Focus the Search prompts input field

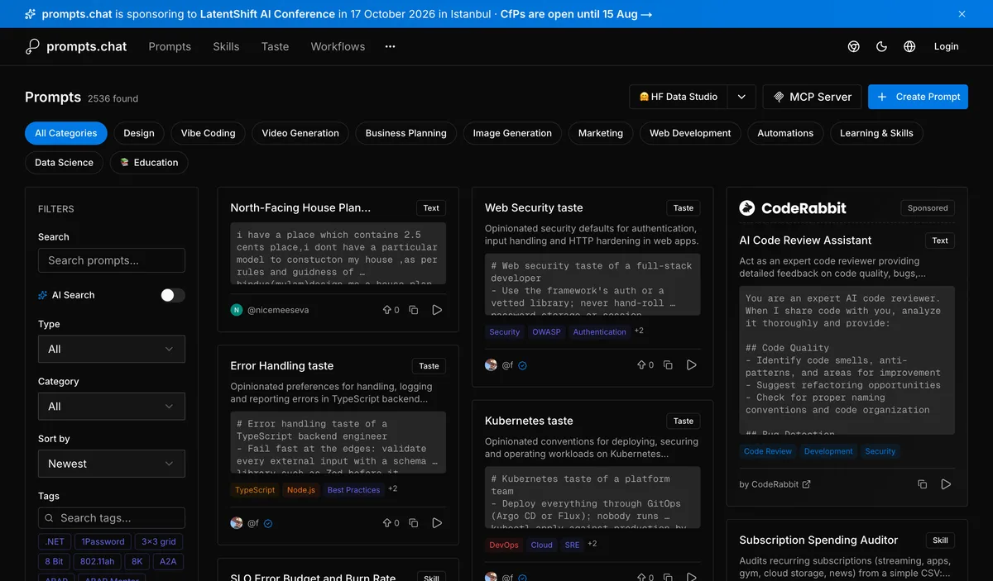pos(112,260)
